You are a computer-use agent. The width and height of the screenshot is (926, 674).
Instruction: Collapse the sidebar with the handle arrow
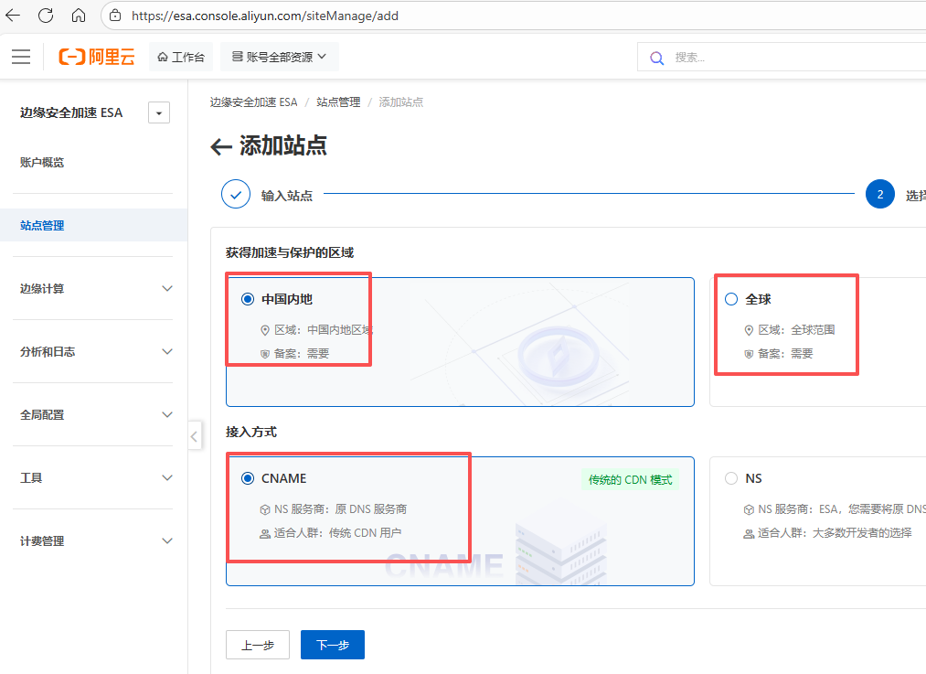[x=194, y=436]
